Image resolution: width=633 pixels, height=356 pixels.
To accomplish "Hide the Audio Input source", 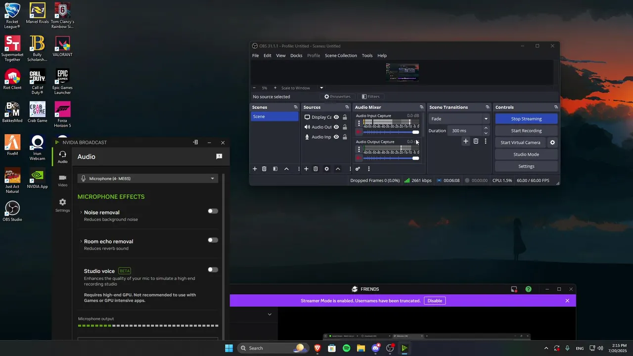I will click(336, 137).
